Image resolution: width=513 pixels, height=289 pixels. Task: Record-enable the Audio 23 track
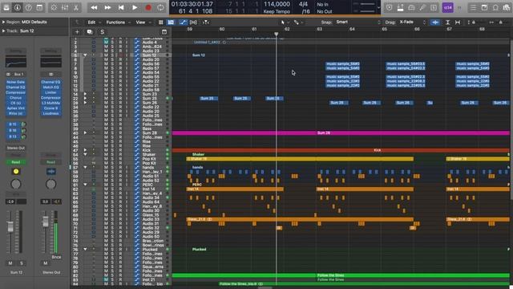120,51
